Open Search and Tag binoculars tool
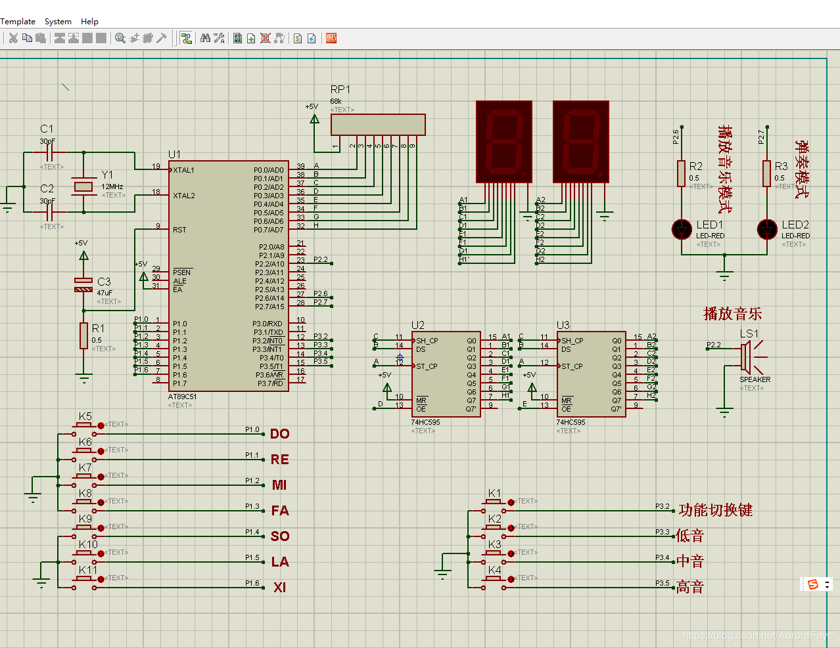This screenshot has height=648, width=840. coord(206,38)
